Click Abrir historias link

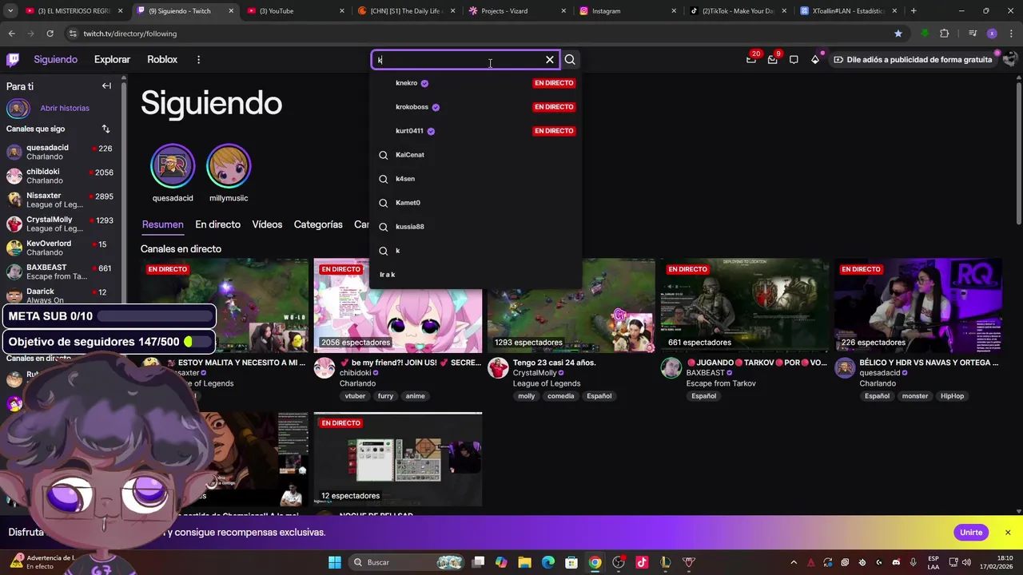(65, 108)
